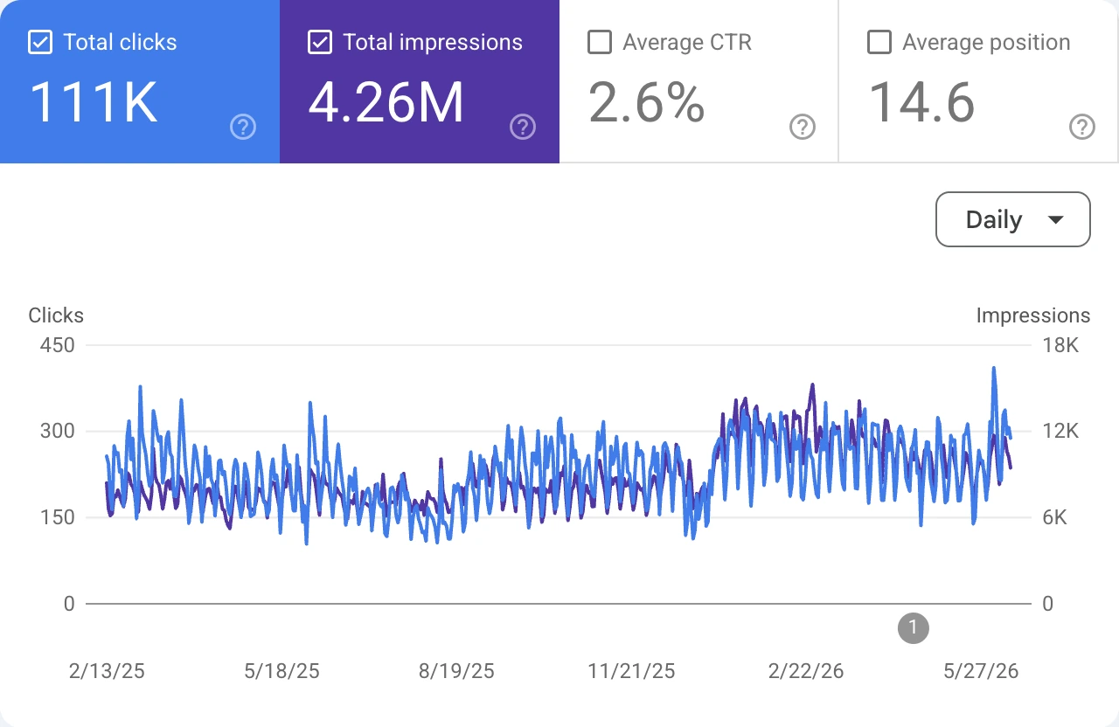Click the 11/21/25 date label
This screenshot has width=1119, height=727.
click(631, 671)
